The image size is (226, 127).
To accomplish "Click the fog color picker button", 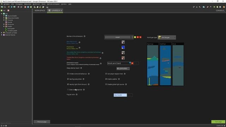I will click(x=130, y=95).
